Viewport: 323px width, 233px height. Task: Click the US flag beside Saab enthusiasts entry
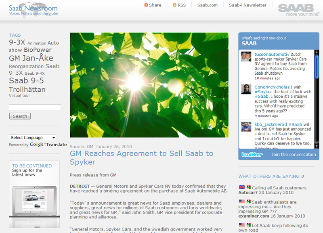click(x=242, y=202)
